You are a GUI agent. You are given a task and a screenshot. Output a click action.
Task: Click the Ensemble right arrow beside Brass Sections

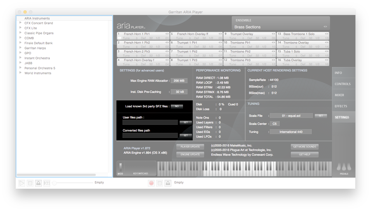click(x=326, y=27)
